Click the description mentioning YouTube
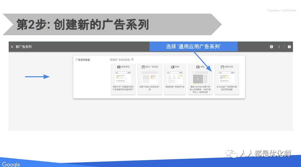Screen dimensions: 301x167 point(200,89)
